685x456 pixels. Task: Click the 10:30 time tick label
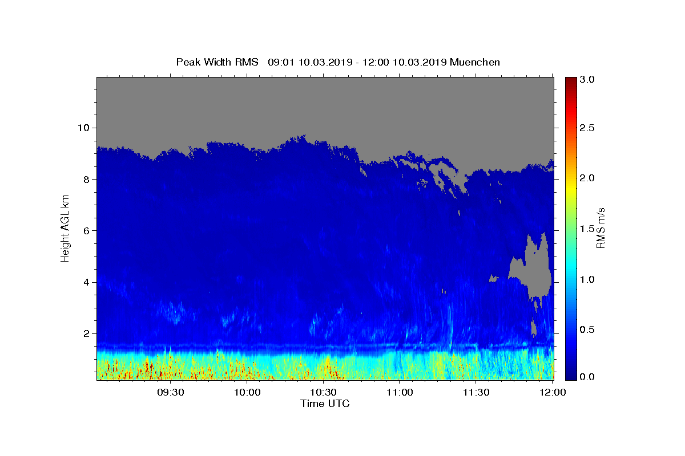[x=323, y=392]
